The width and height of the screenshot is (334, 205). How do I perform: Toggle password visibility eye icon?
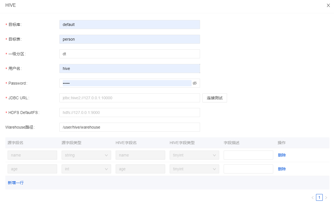pyautogui.click(x=195, y=83)
